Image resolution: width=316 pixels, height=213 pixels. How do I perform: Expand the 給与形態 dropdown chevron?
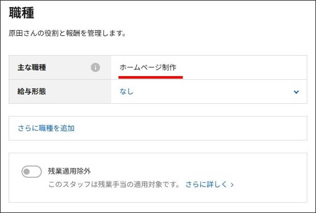click(296, 92)
